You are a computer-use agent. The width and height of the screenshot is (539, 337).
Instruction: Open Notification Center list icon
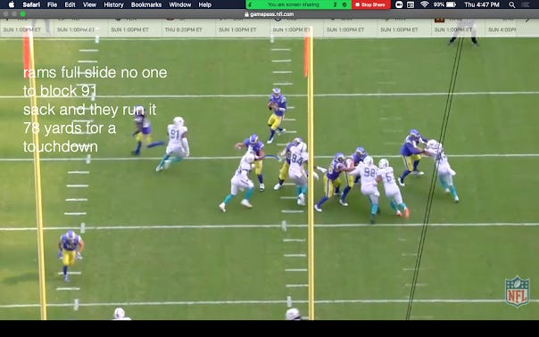point(526,4)
